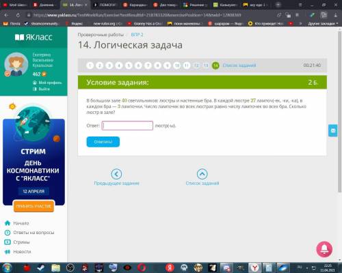
Task: Open 'Список заданий' link next to question numbers
Action: (x=239, y=66)
